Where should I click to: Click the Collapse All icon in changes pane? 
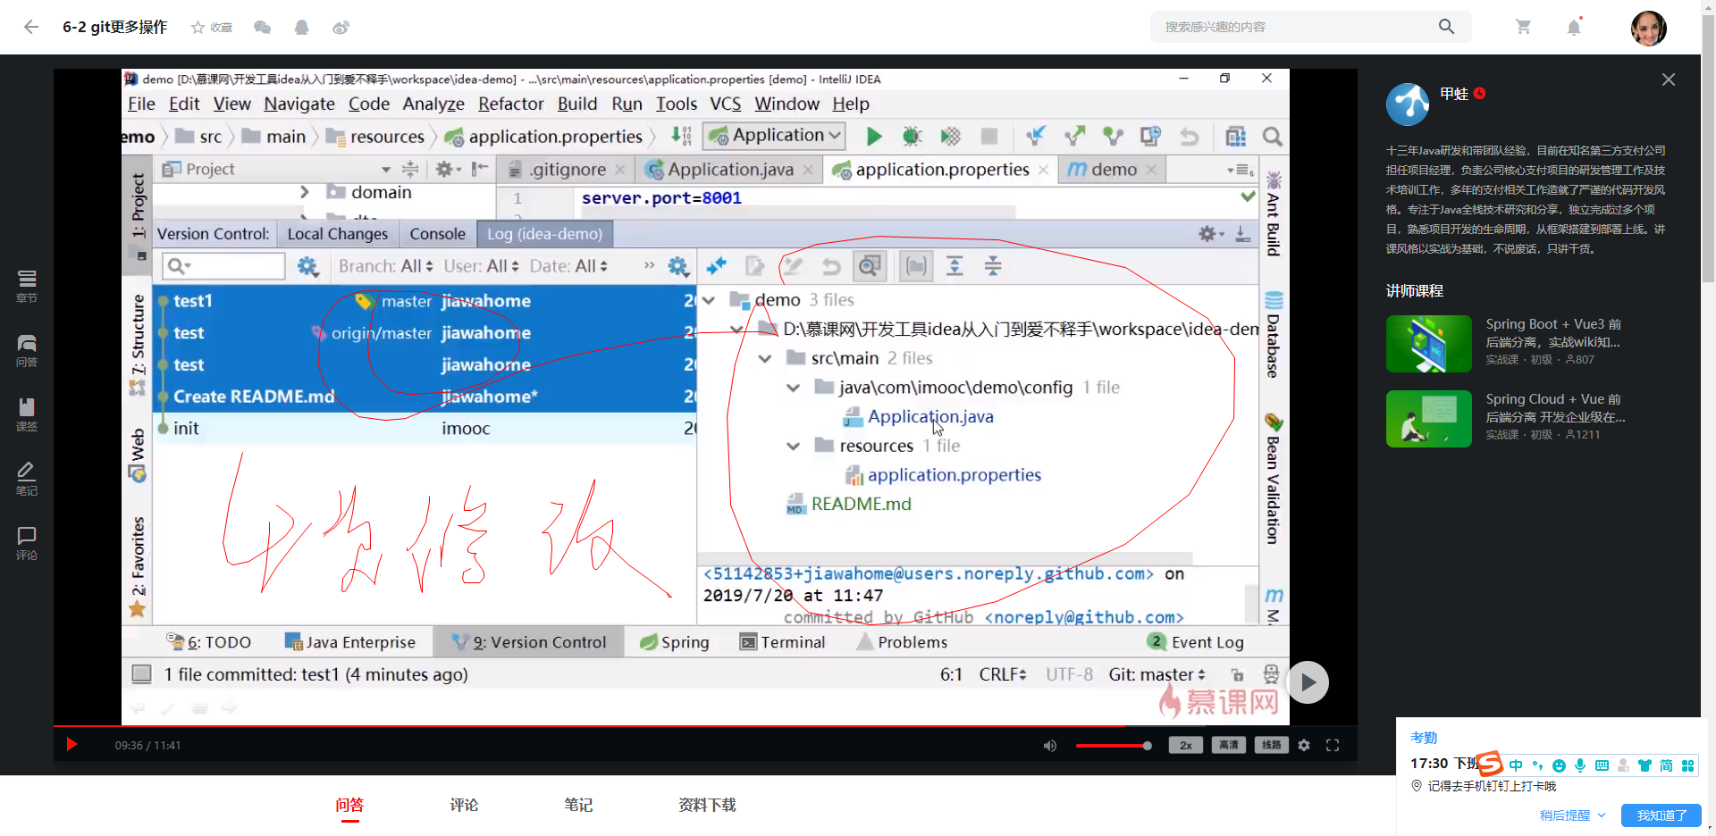[x=993, y=266]
